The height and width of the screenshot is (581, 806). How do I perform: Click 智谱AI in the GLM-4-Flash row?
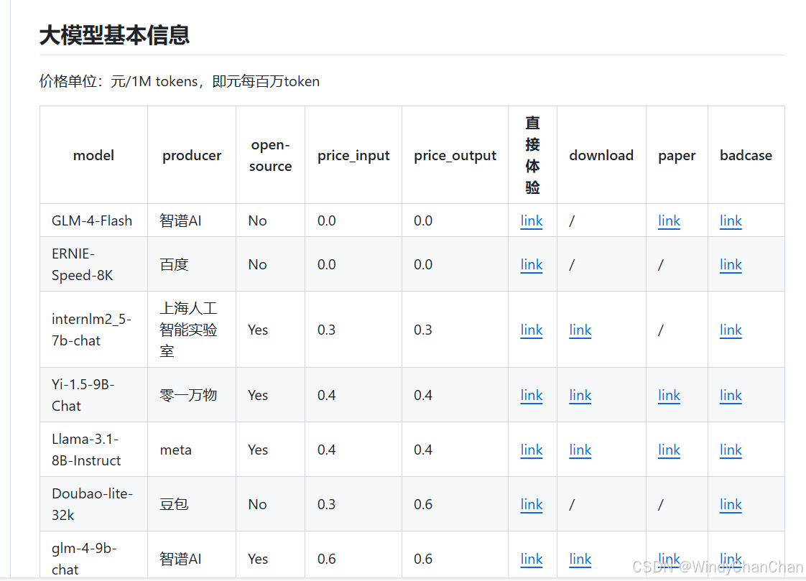click(180, 221)
